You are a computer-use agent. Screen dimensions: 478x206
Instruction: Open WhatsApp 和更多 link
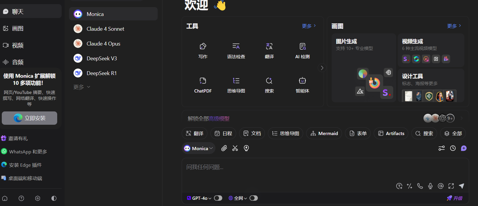click(x=24, y=152)
